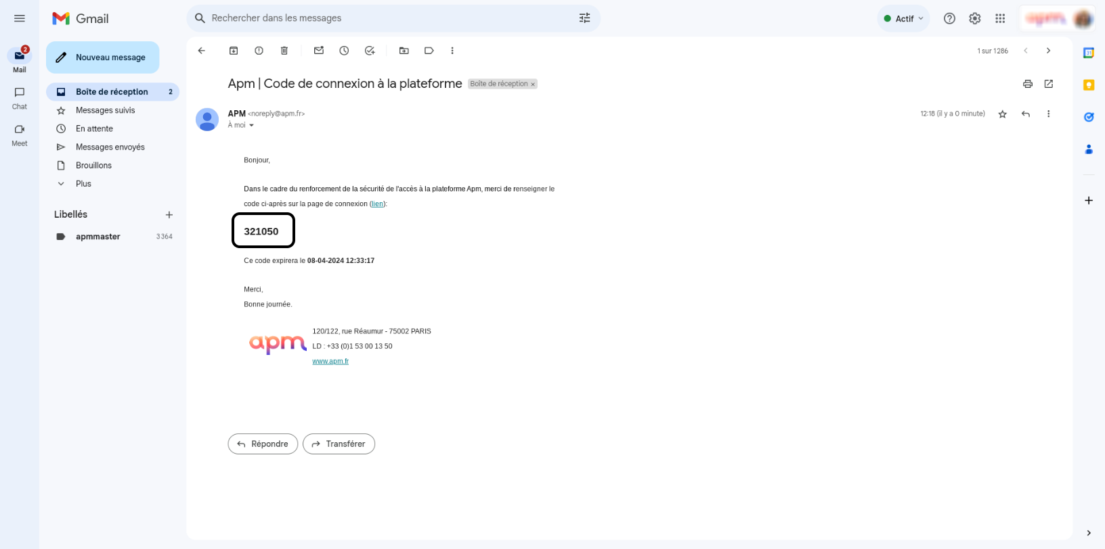
Task: Star this message from APM
Action: [1003, 114]
